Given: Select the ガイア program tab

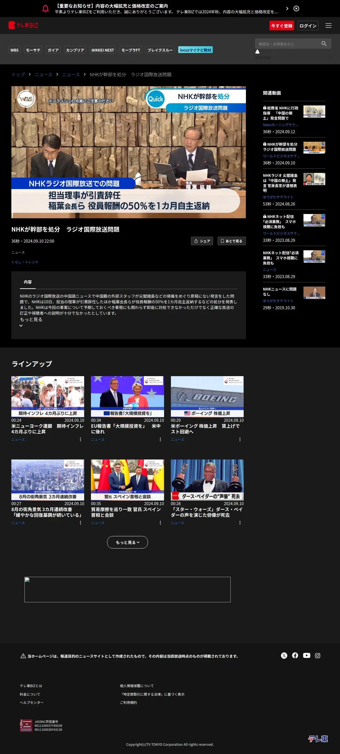Looking at the screenshot, I should (53, 50).
